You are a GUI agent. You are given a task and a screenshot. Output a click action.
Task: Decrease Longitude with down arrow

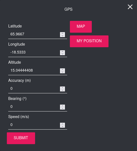[62, 54]
